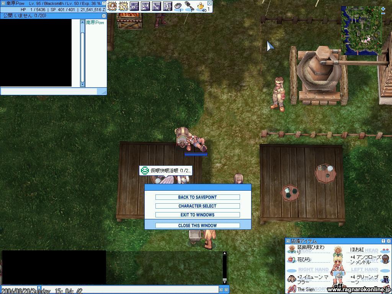The image size is (392, 294).
Task: Select The Sign accessory icon
Action: click(x=291, y=289)
